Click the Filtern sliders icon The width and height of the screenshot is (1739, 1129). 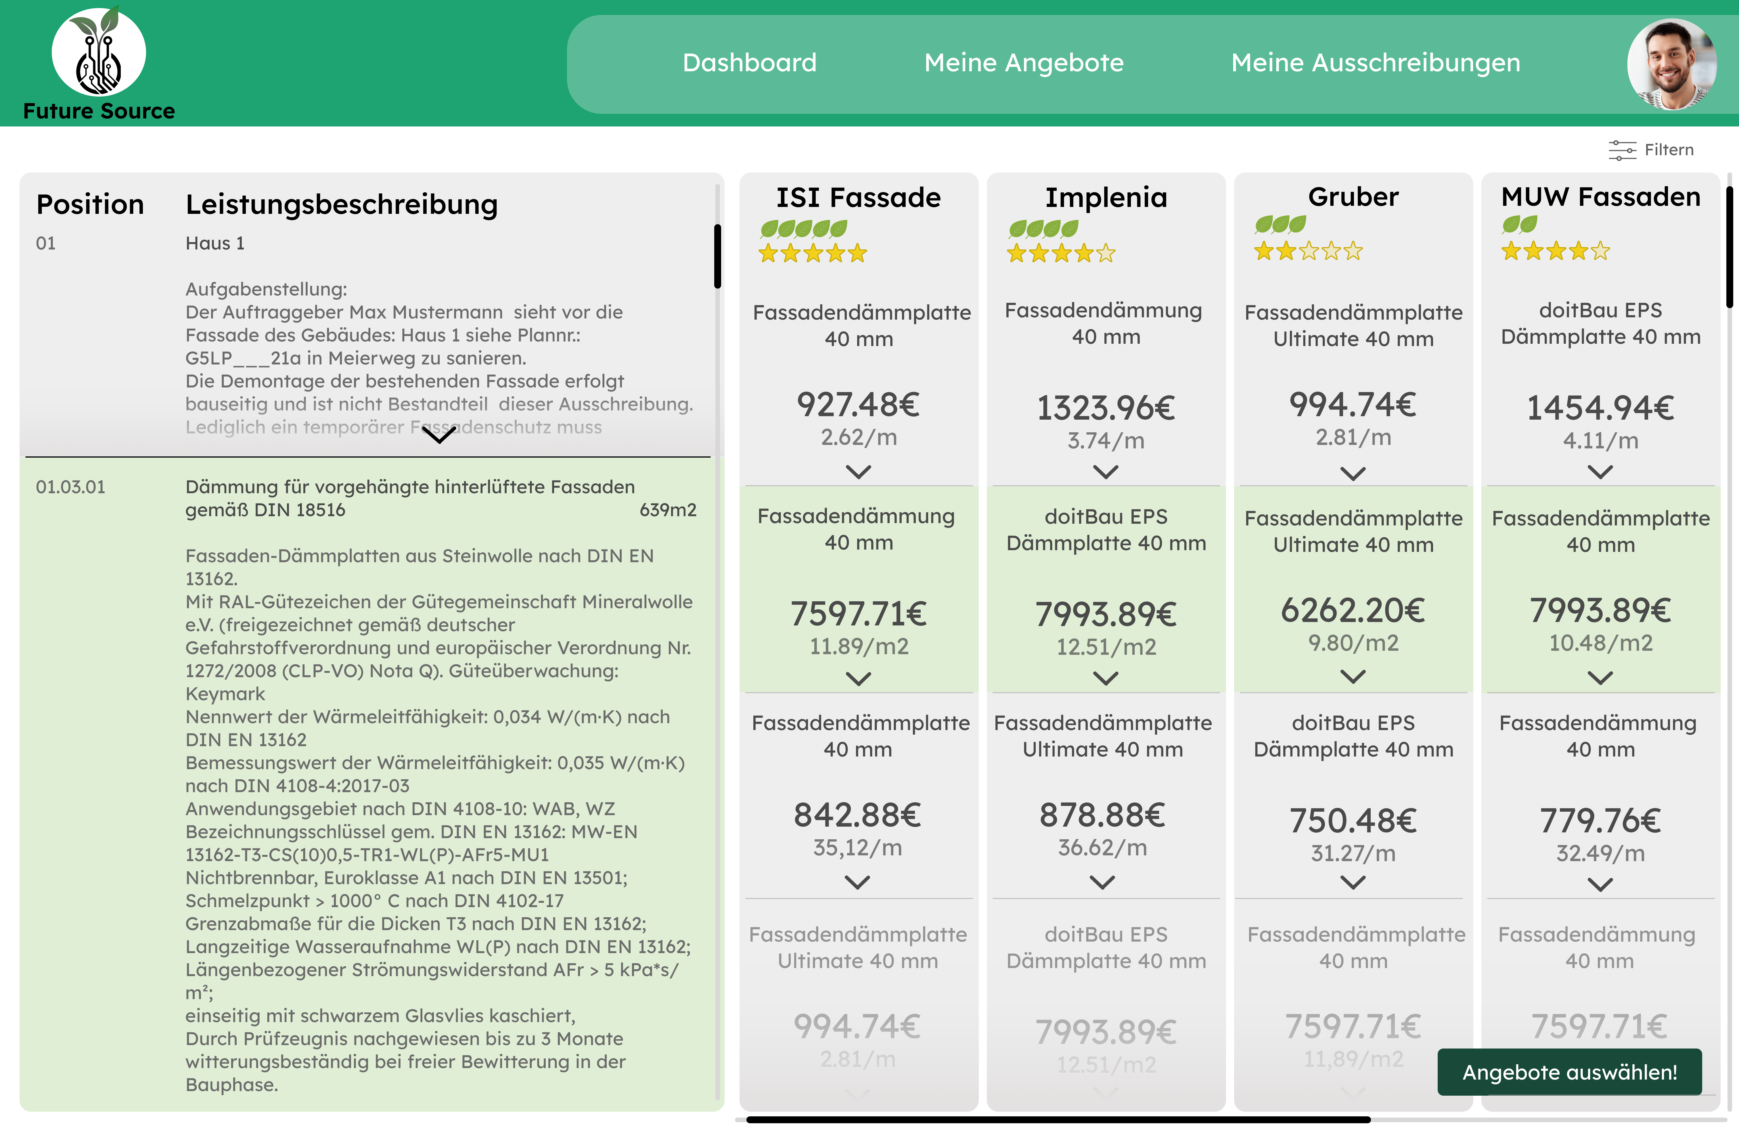click(1622, 150)
